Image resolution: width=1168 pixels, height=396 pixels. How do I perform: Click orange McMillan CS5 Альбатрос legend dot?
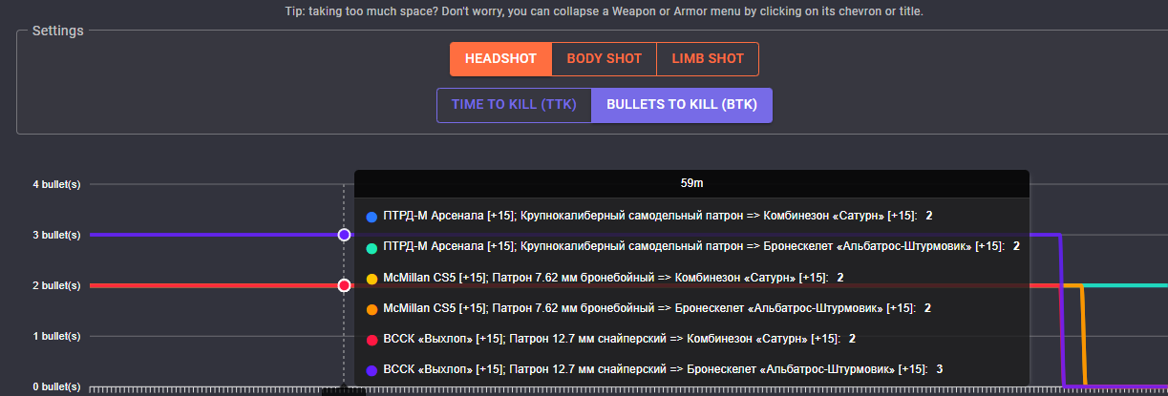point(372,308)
